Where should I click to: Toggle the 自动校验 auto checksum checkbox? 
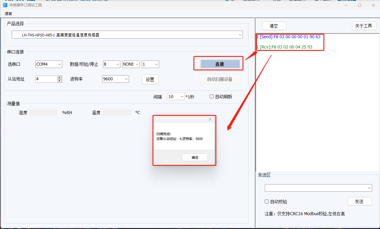(x=267, y=202)
